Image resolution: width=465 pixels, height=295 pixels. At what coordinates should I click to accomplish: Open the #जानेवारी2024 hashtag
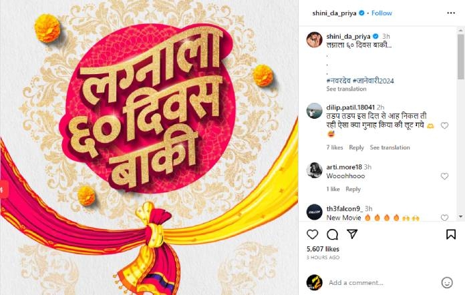[x=373, y=81]
